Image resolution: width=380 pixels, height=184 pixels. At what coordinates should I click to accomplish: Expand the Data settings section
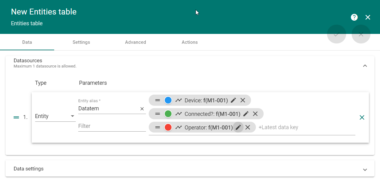tap(365, 169)
